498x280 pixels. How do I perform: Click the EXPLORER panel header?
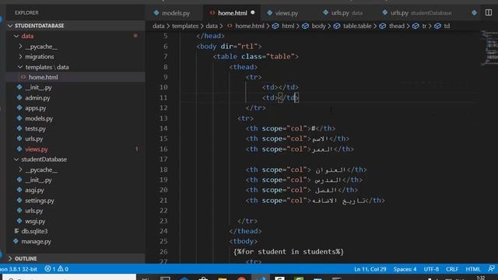pos(26,12)
